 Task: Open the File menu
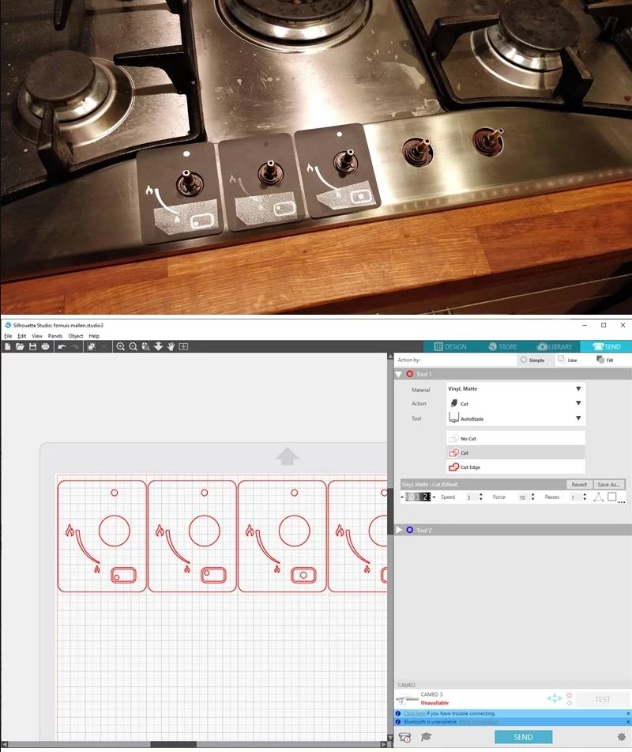point(8,336)
